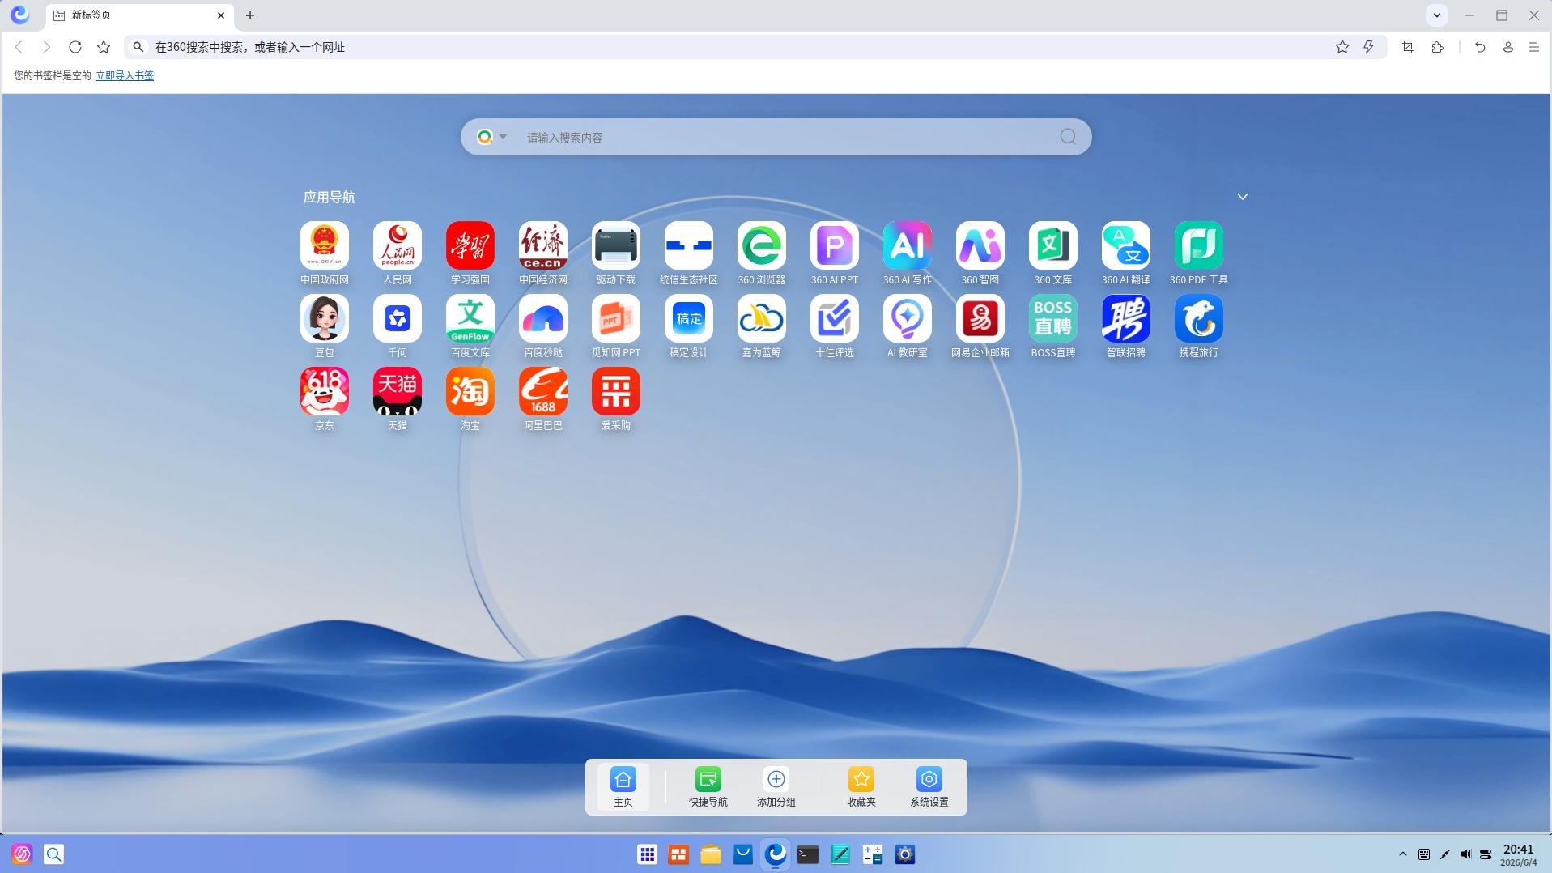Open the 360 AI 翻译 shortcut

tap(1126, 245)
